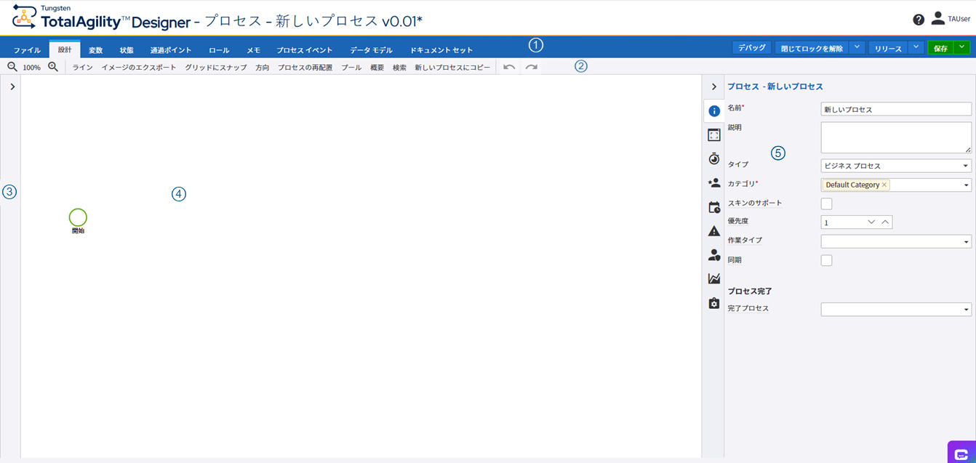This screenshot has height=463, width=976.
Task: Open Help via the question mark icon
Action: click(x=919, y=19)
